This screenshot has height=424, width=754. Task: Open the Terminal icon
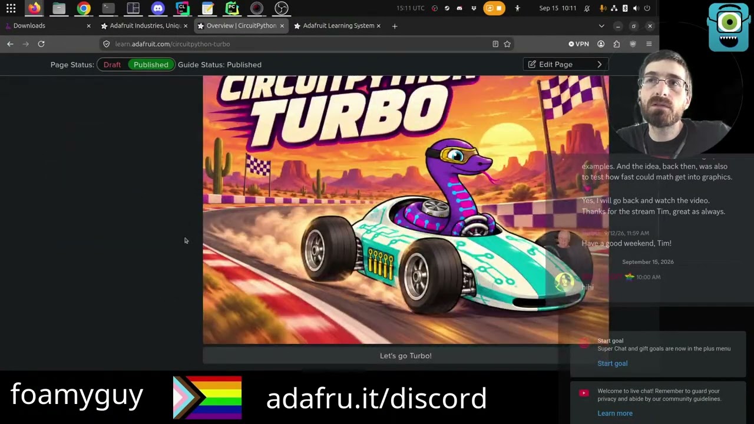108,8
